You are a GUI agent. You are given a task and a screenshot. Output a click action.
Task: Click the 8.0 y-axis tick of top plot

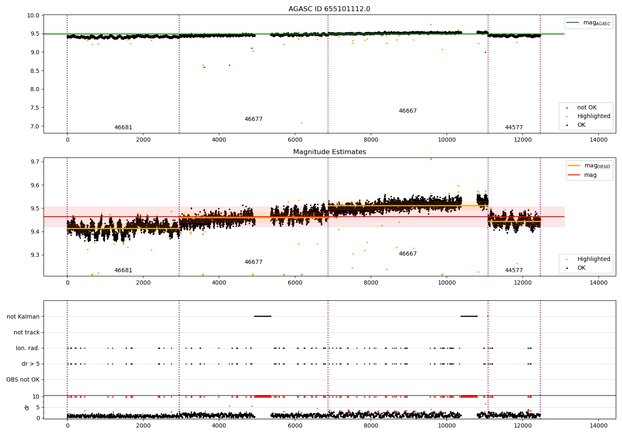35,89
